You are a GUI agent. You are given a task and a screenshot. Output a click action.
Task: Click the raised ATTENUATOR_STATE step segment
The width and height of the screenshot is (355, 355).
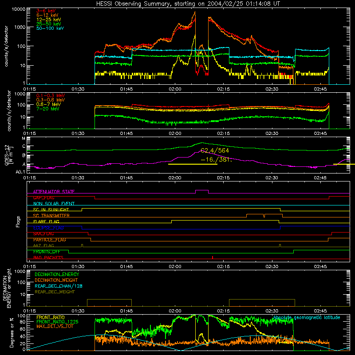[202, 190]
